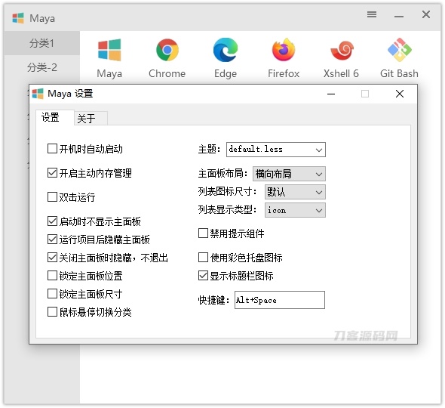This screenshot has height=408, width=445.
Task: Check 鼠标悬停切换分类
Action: 52,312
